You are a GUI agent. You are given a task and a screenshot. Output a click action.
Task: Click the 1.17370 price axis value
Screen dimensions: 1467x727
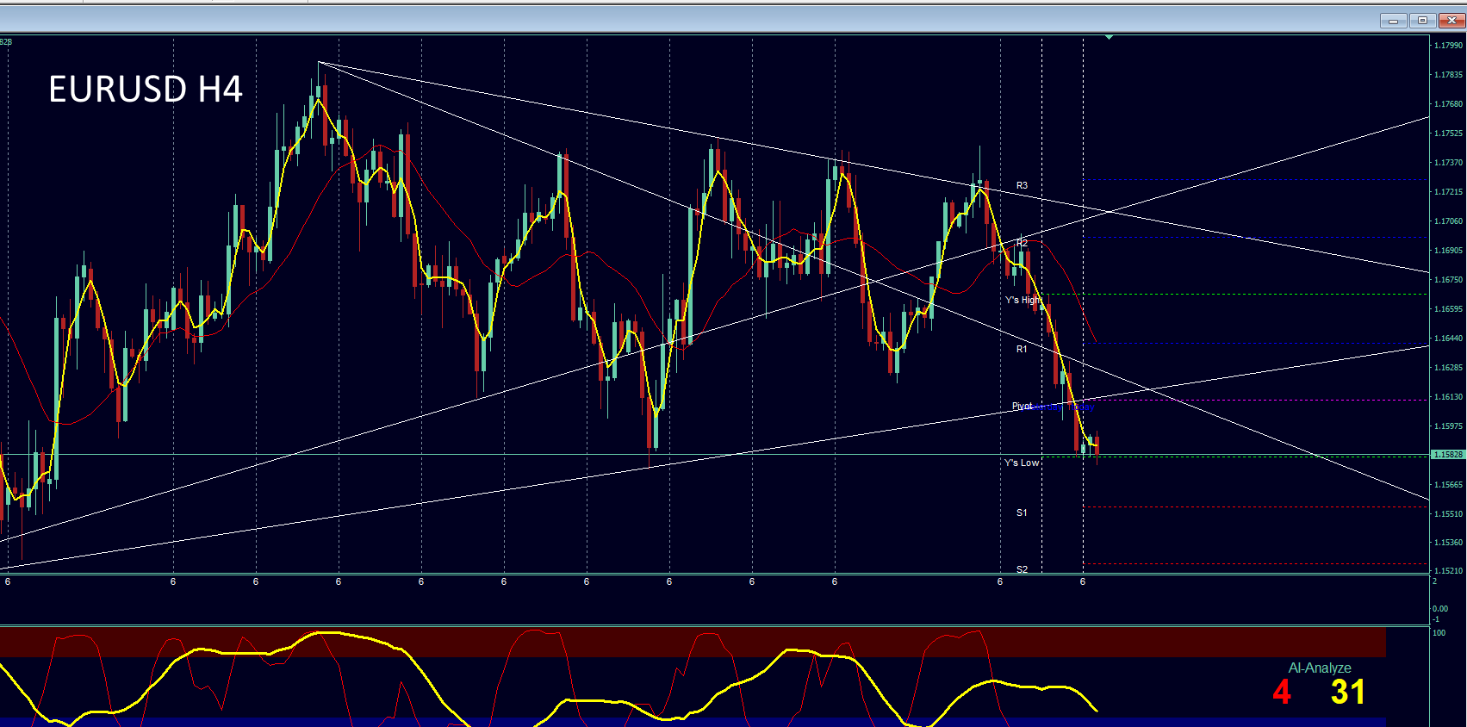tap(1449, 163)
